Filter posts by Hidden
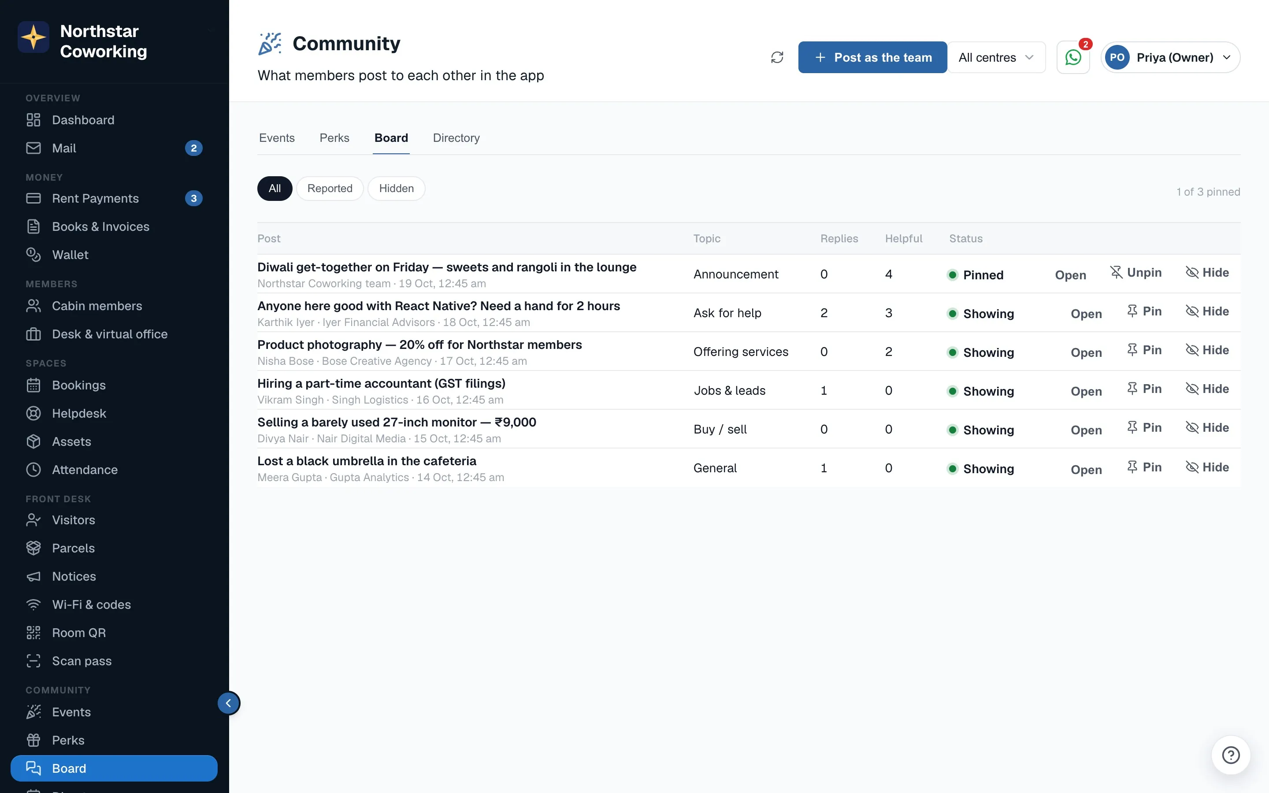The height and width of the screenshot is (793, 1269). [x=397, y=188]
